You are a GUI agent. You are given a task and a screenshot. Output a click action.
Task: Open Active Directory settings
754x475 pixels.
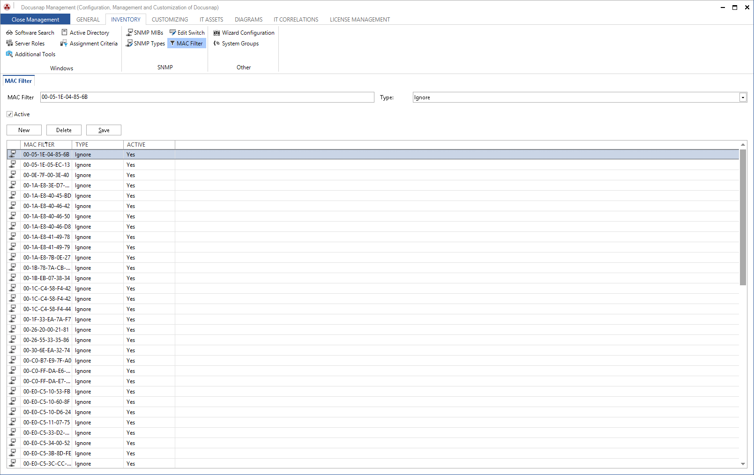(85, 33)
